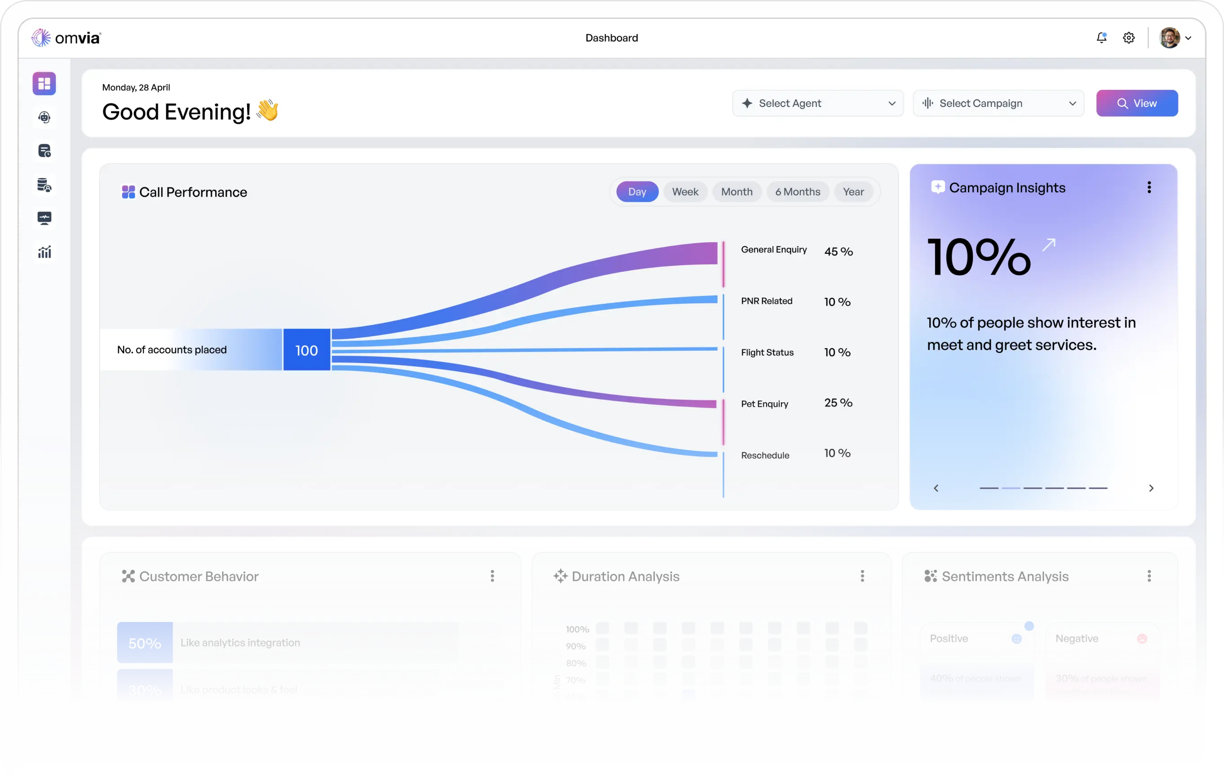Open the database user icon in sidebar

pyautogui.click(x=44, y=185)
